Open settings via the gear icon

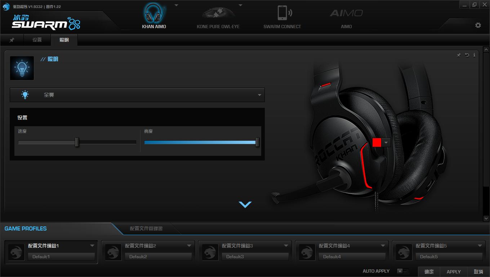coord(478,25)
